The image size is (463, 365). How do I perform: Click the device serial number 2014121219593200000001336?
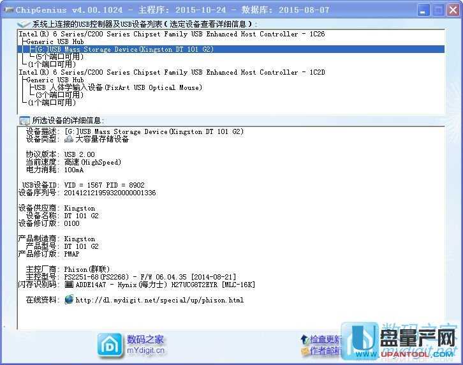110,193
